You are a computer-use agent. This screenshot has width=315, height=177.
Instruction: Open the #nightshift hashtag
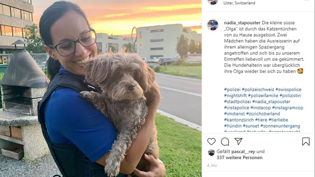pos(235,96)
